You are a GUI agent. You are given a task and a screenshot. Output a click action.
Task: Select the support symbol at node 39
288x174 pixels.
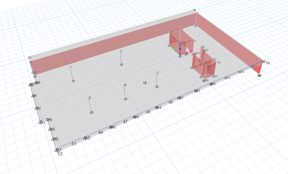(x=226, y=78)
